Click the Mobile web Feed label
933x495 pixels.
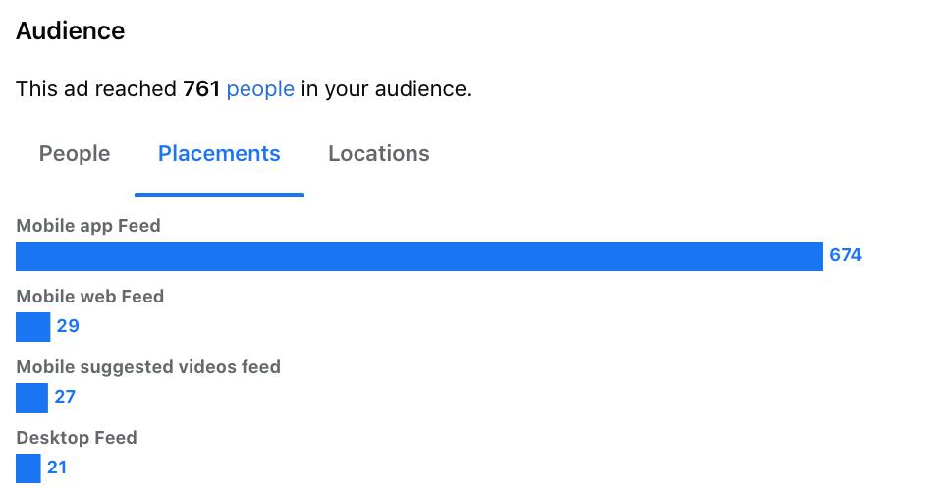[x=89, y=297]
